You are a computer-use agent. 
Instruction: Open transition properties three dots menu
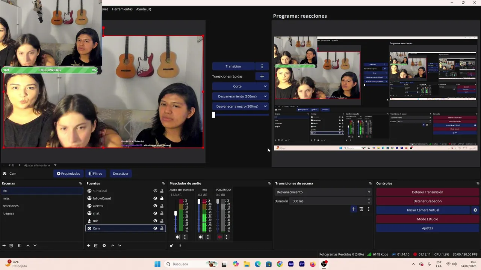click(369, 209)
